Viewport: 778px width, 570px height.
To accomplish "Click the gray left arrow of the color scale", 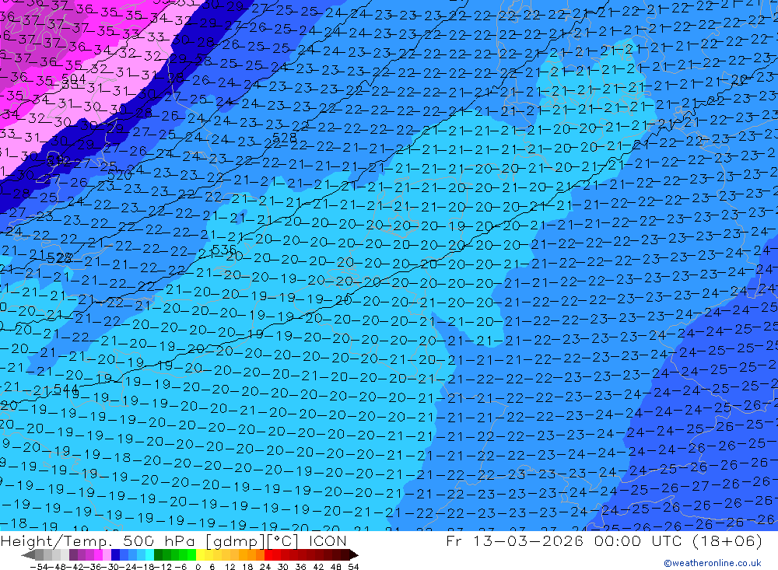I will pos(28,554).
